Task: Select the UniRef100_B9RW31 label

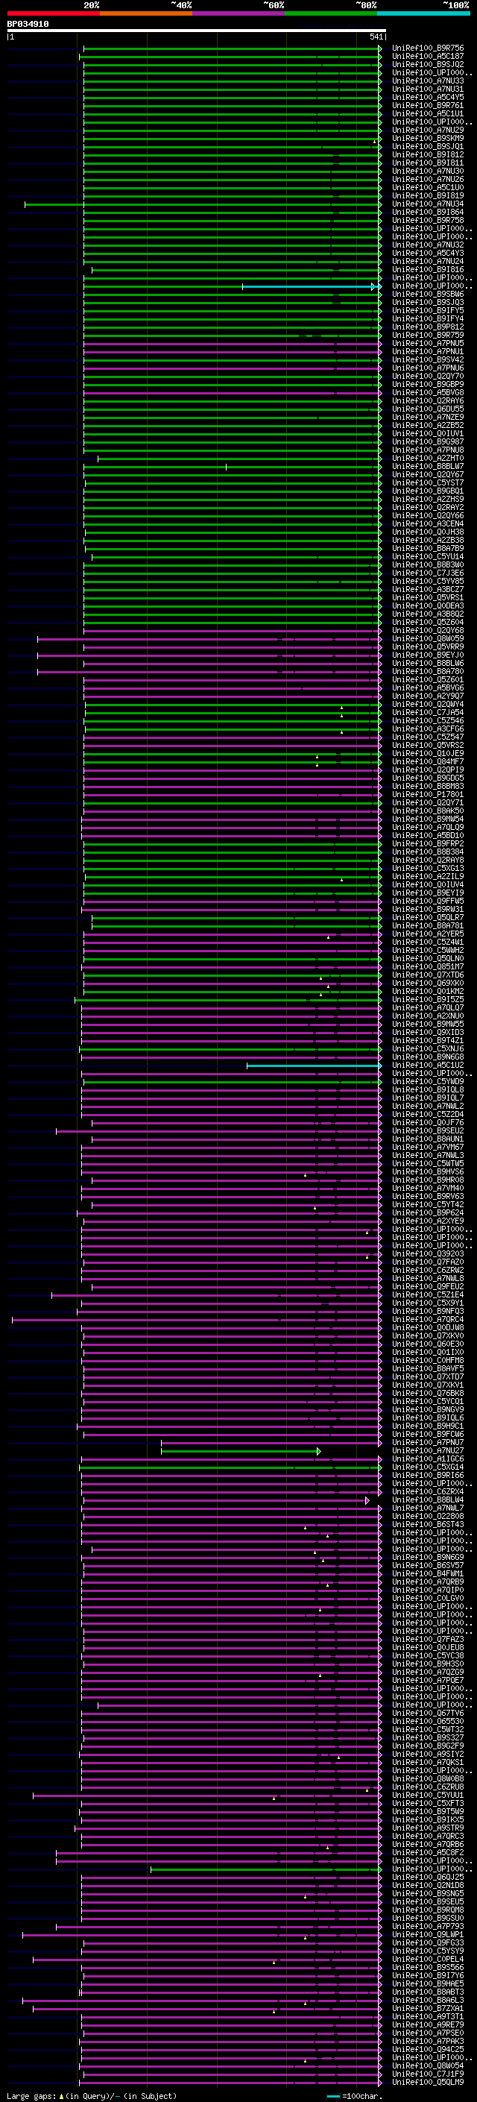Action: click(x=428, y=909)
